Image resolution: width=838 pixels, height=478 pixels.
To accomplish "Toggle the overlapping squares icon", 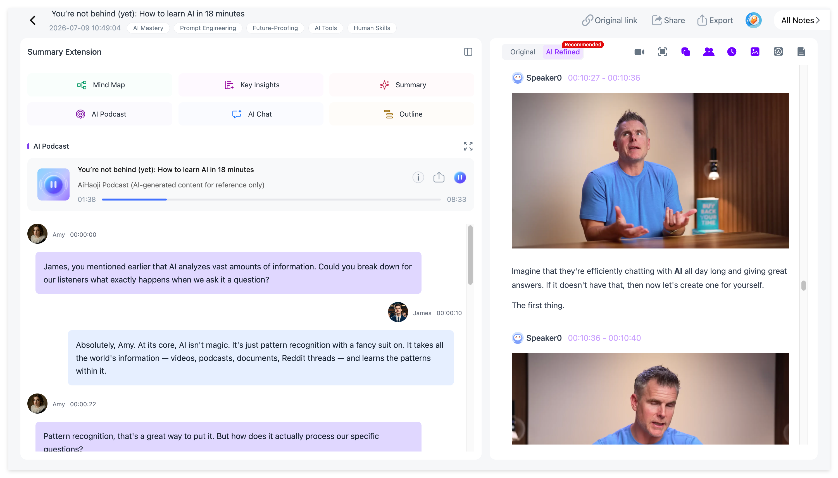I will [685, 52].
